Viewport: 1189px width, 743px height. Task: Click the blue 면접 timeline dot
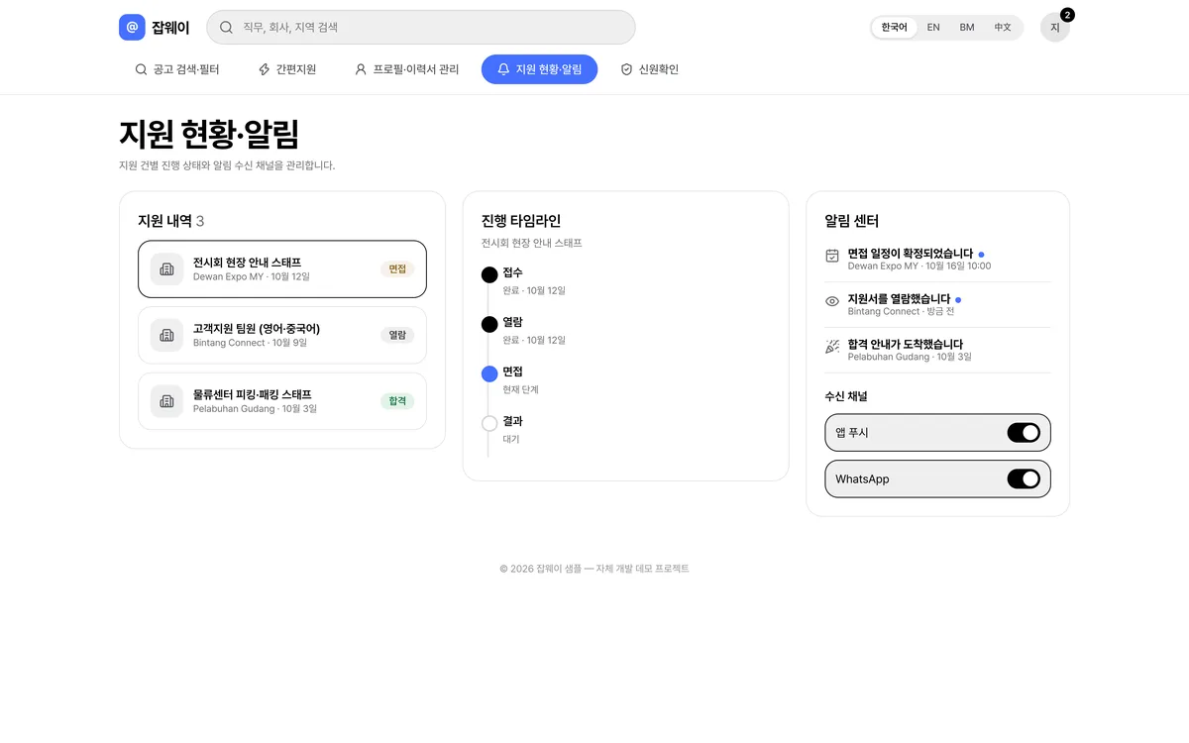tap(489, 373)
